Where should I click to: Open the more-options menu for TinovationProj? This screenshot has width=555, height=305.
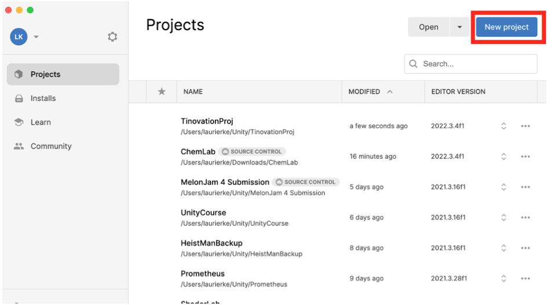point(525,126)
